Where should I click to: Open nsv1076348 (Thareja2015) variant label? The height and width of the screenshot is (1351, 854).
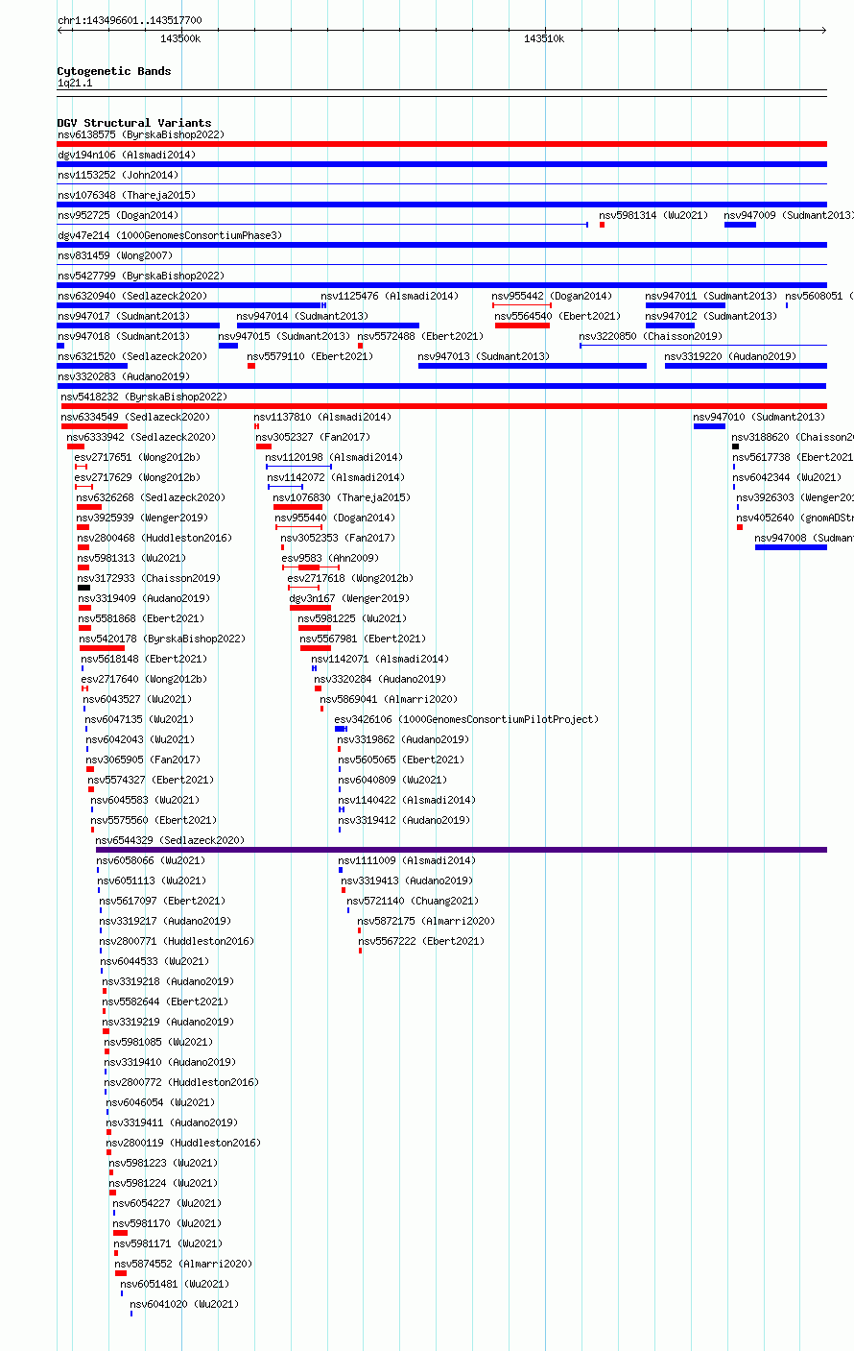coord(127,195)
